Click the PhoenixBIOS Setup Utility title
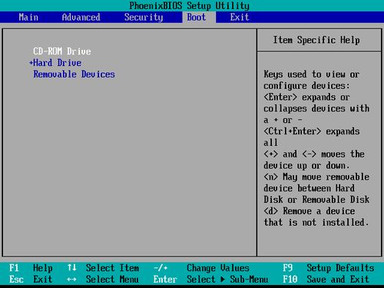Image resolution: width=384 pixels, height=288 pixels. [189, 5]
